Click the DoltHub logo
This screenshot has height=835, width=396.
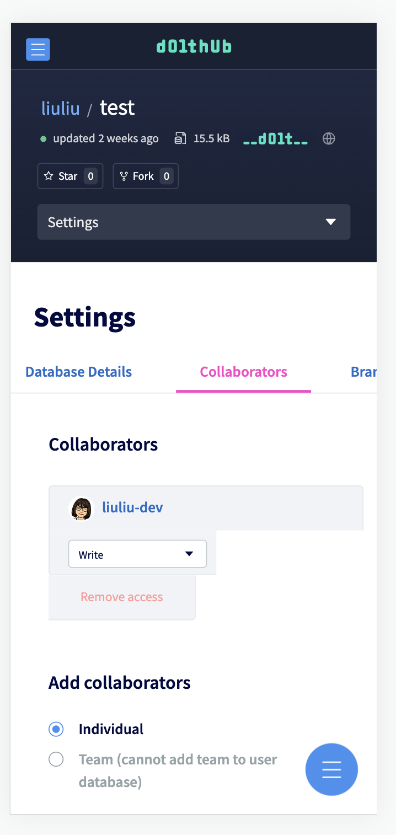[194, 46]
